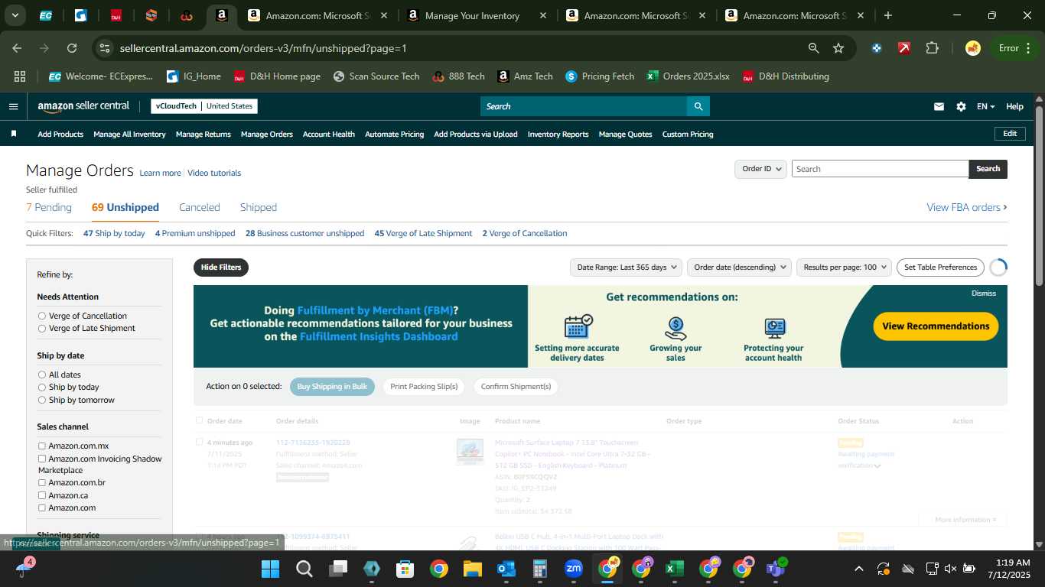The image size is (1045, 587).
Task: Open Order date descending sort dropdown
Action: click(x=739, y=267)
